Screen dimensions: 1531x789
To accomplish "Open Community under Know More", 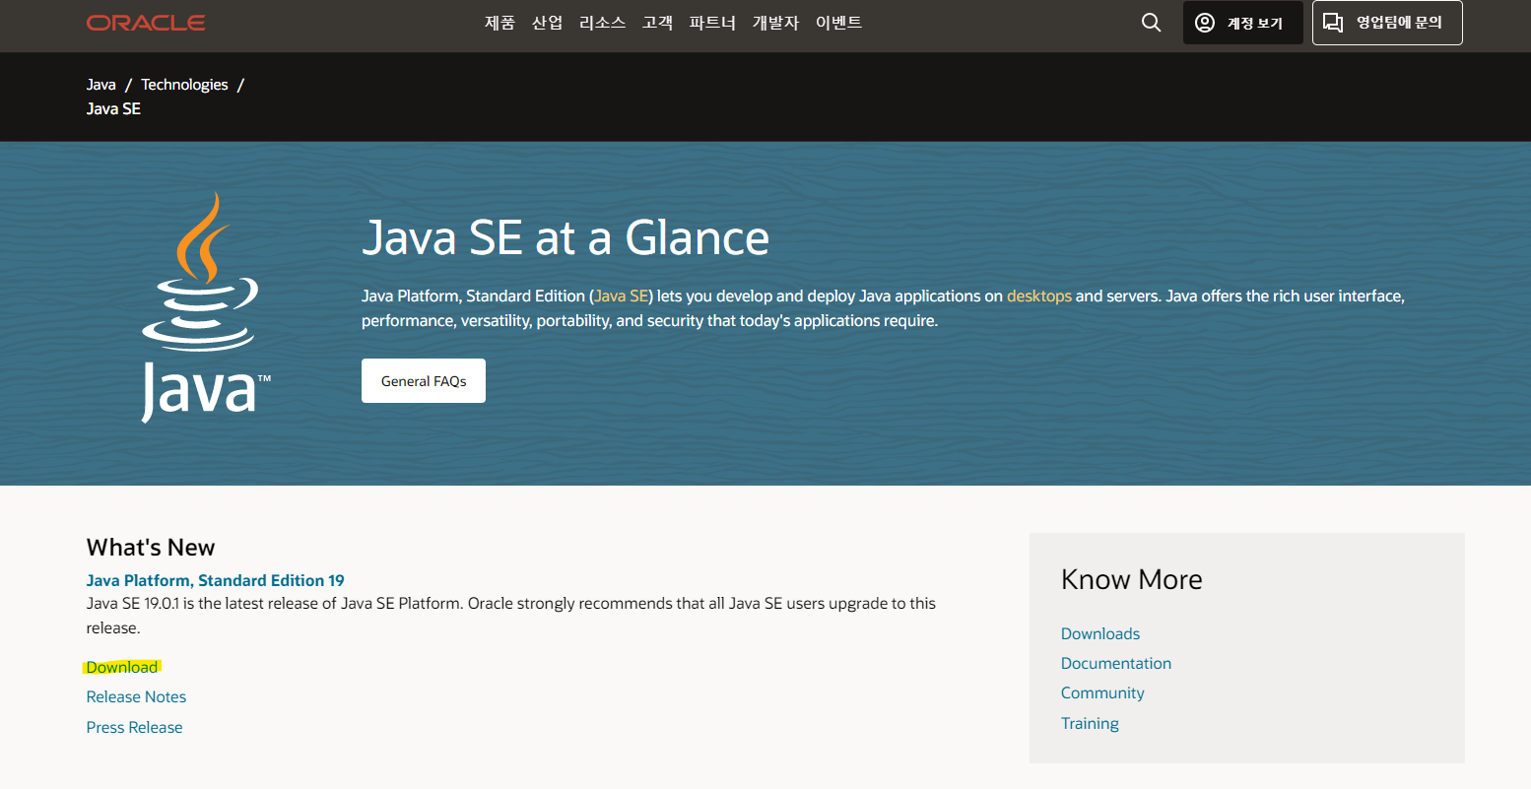I will [1102, 692].
